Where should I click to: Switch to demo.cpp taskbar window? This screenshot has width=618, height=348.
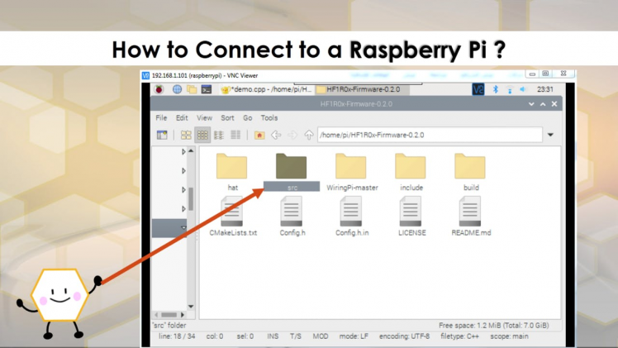pyautogui.click(x=267, y=89)
